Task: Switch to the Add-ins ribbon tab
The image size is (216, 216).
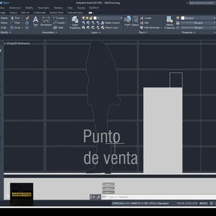Action: pos(25,13)
